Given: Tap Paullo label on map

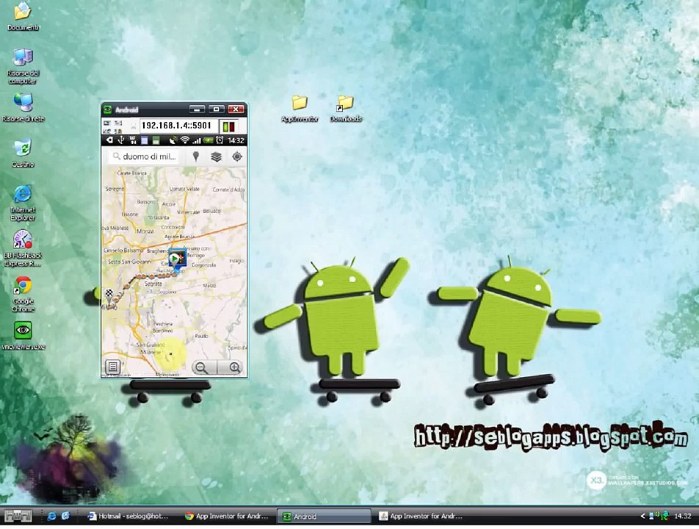Looking at the screenshot, I should 201,336.
